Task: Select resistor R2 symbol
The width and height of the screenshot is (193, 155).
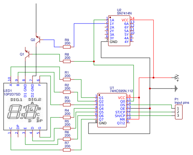Action: pos(67,92)
